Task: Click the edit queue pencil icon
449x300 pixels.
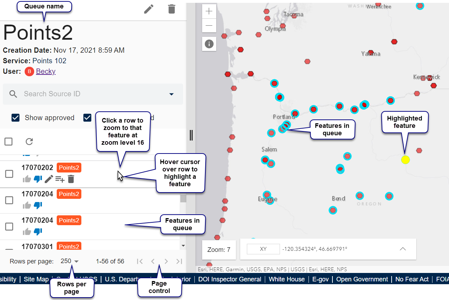Action: point(149,9)
